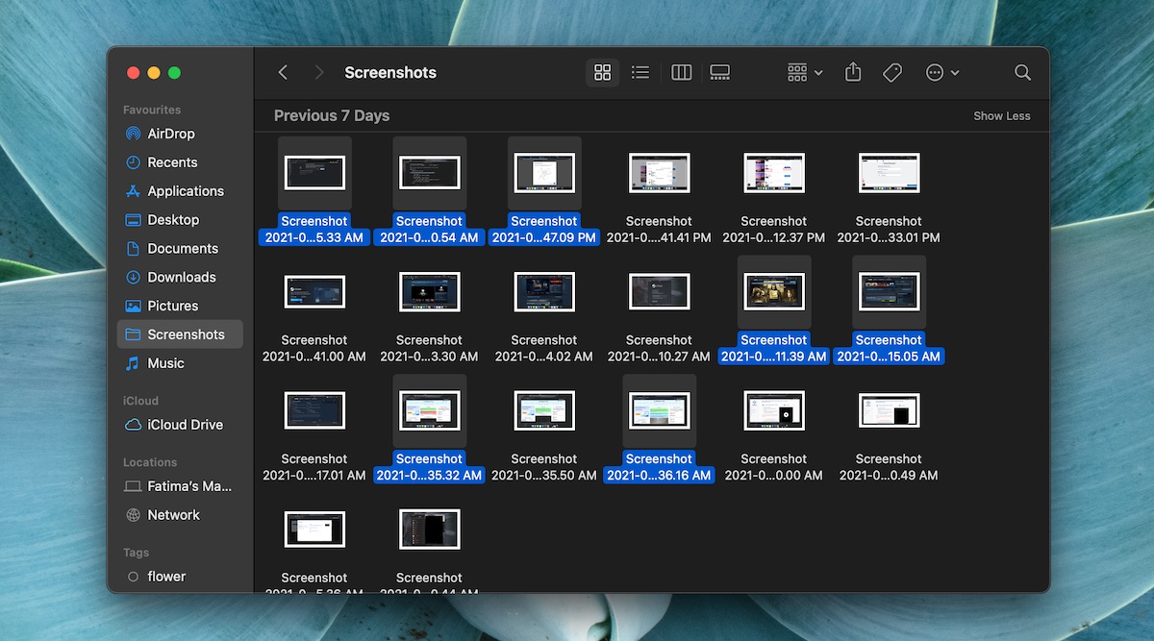This screenshot has height=641, width=1154.
Task: Click the Tags icon in the toolbar
Action: tap(891, 72)
